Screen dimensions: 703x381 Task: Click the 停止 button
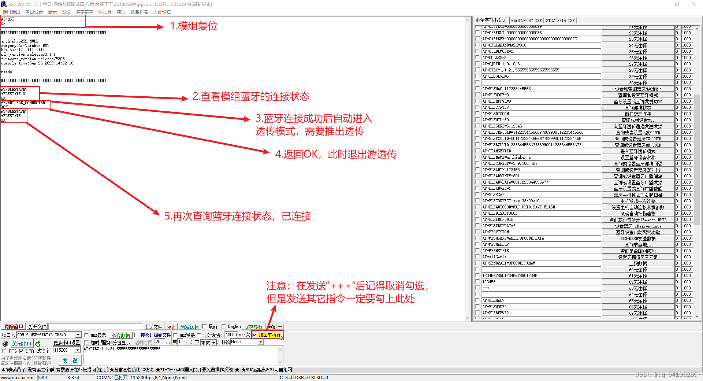tap(171, 327)
